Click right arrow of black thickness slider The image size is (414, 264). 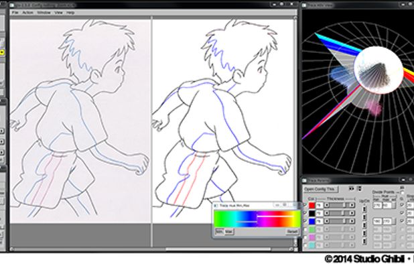pyautogui.click(x=352, y=213)
